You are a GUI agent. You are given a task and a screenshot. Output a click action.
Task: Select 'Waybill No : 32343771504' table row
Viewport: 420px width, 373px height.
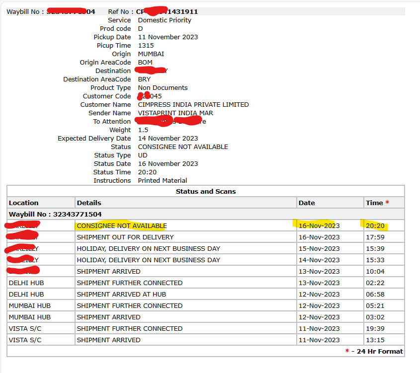point(205,215)
